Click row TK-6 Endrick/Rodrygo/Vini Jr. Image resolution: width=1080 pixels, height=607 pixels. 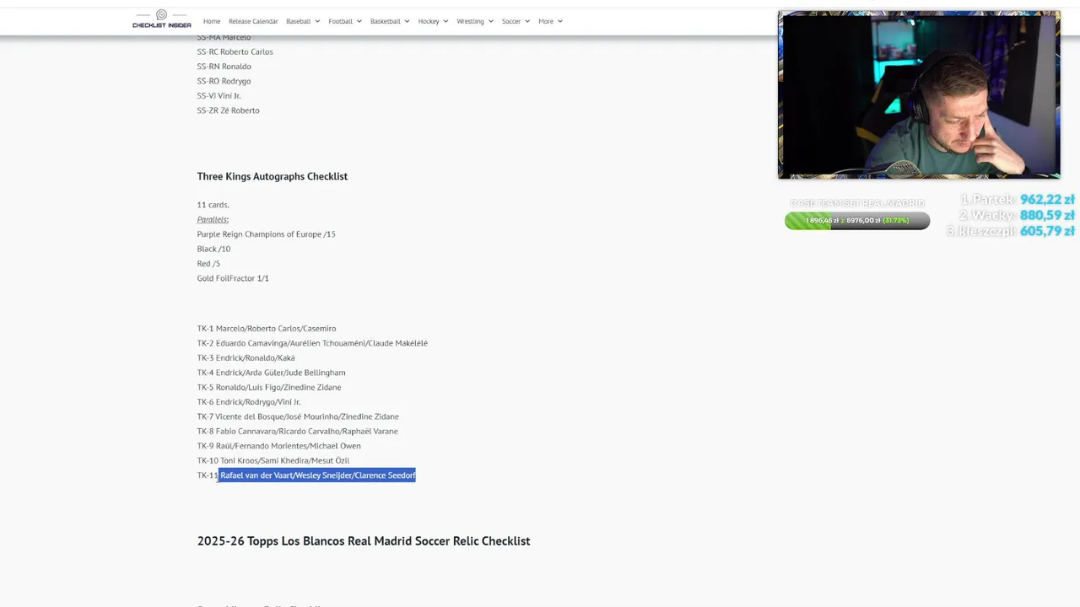point(249,402)
